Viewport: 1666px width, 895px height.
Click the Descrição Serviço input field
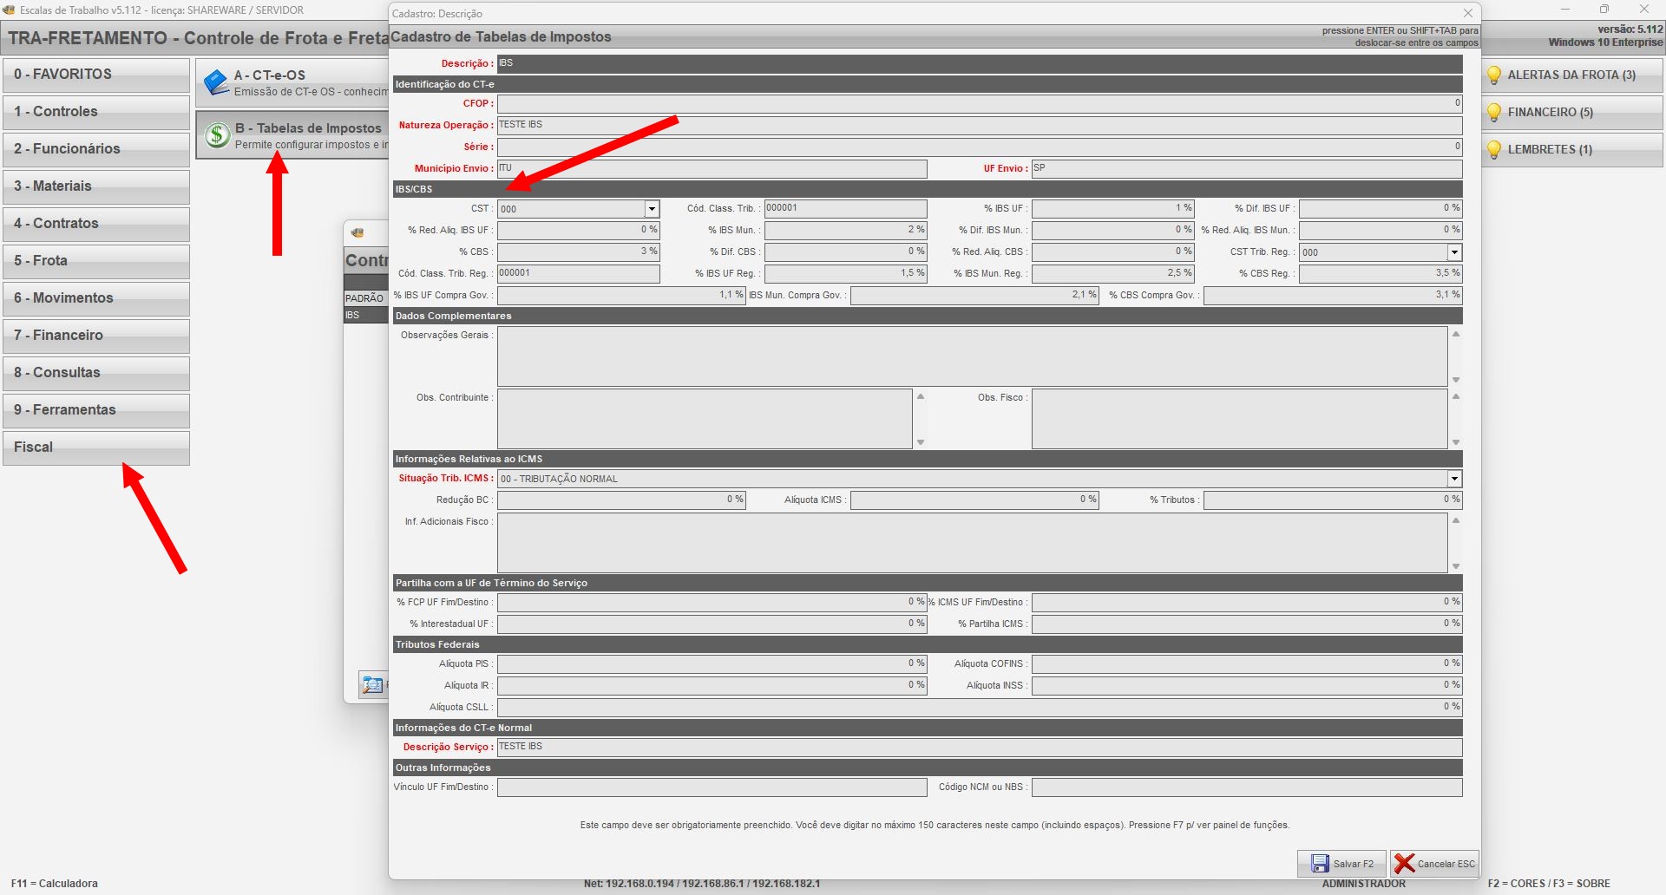(979, 747)
